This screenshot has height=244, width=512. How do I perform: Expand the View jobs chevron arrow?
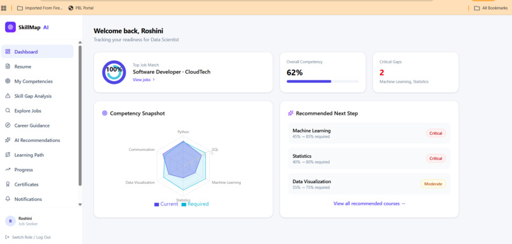tap(154, 79)
